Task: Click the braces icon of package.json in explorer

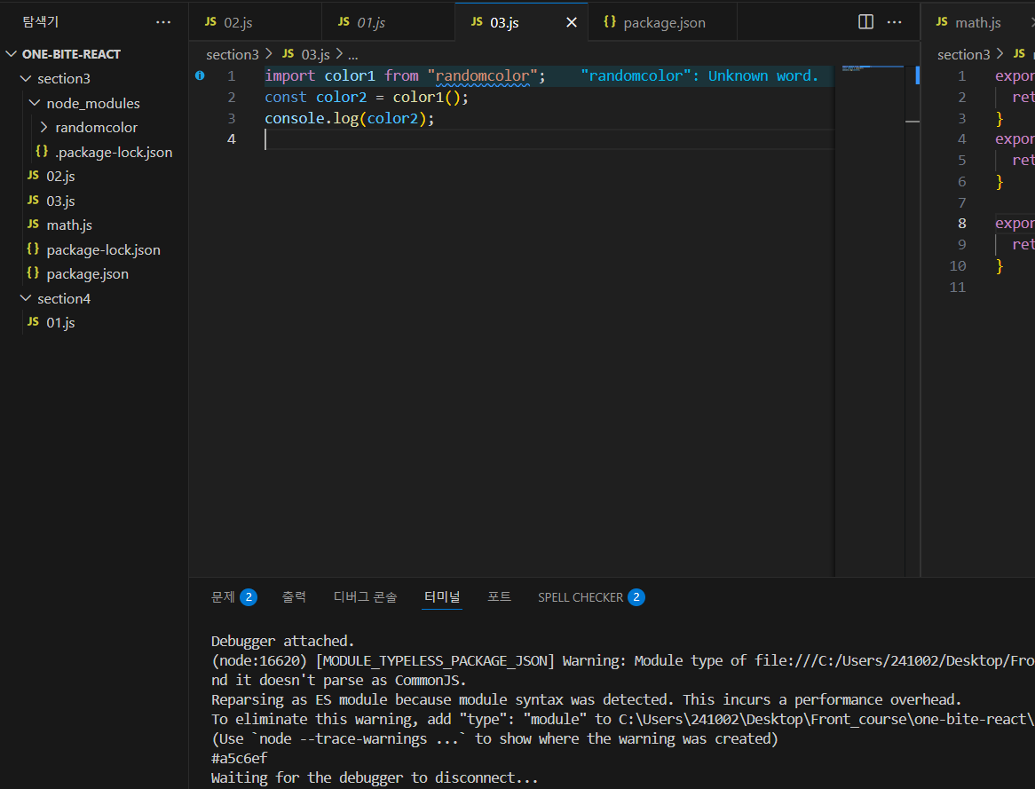Action: (33, 272)
